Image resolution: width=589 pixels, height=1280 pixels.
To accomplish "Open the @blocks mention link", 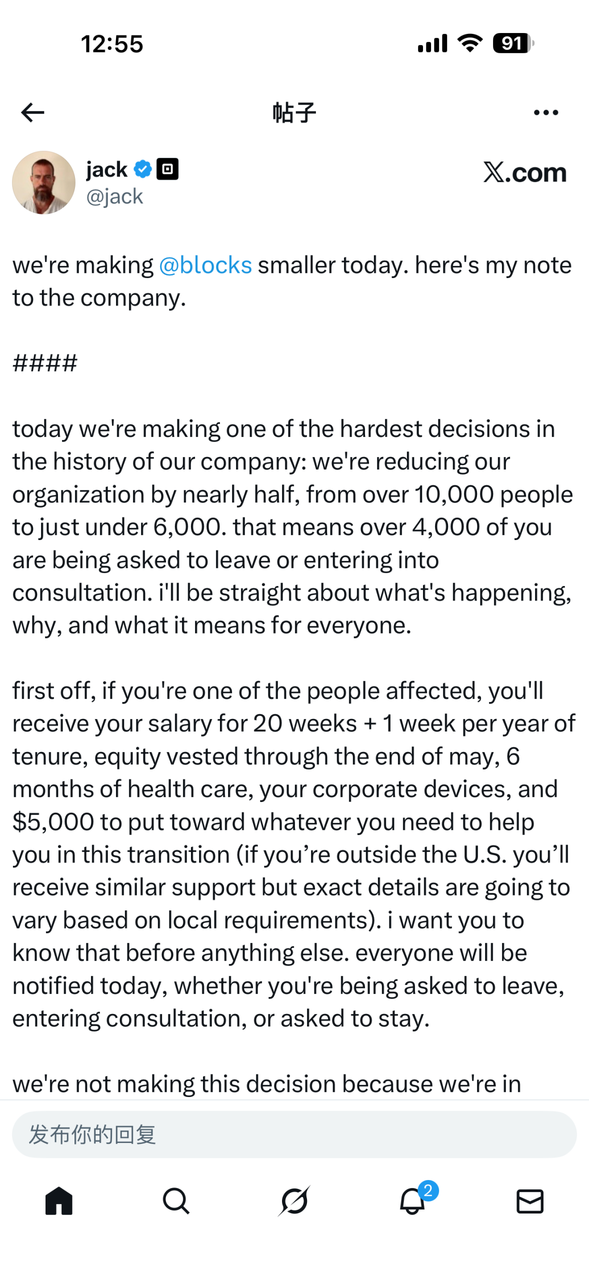I will [x=205, y=265].
